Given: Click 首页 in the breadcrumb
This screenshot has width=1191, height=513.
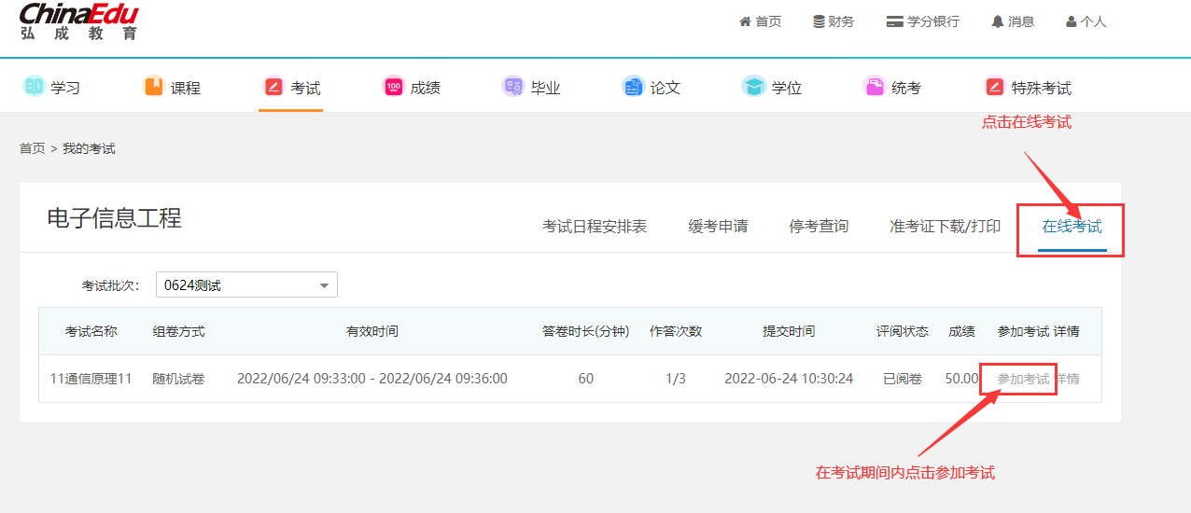Looking at the screenshot, I should coord(32,149).
